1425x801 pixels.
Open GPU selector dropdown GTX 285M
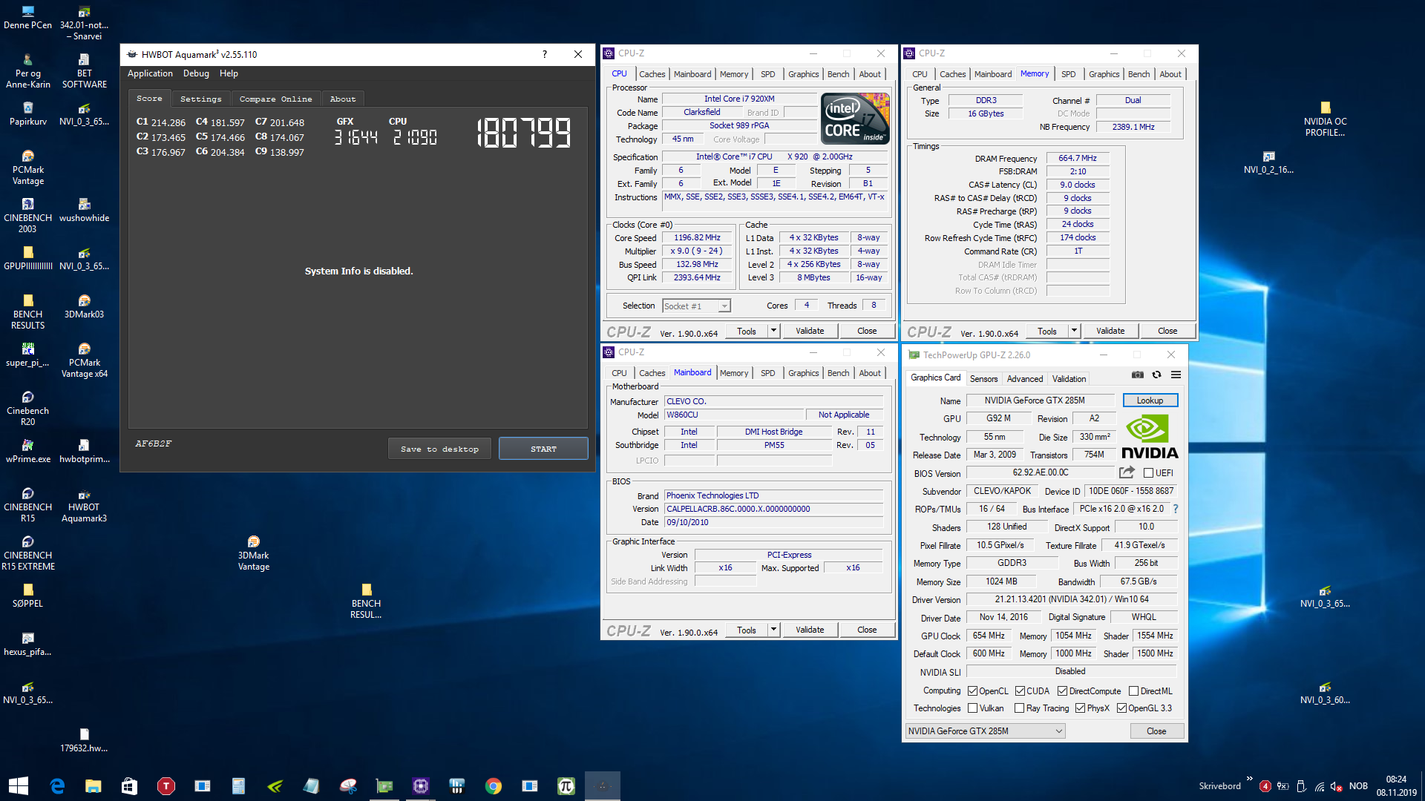pos(986,731)
